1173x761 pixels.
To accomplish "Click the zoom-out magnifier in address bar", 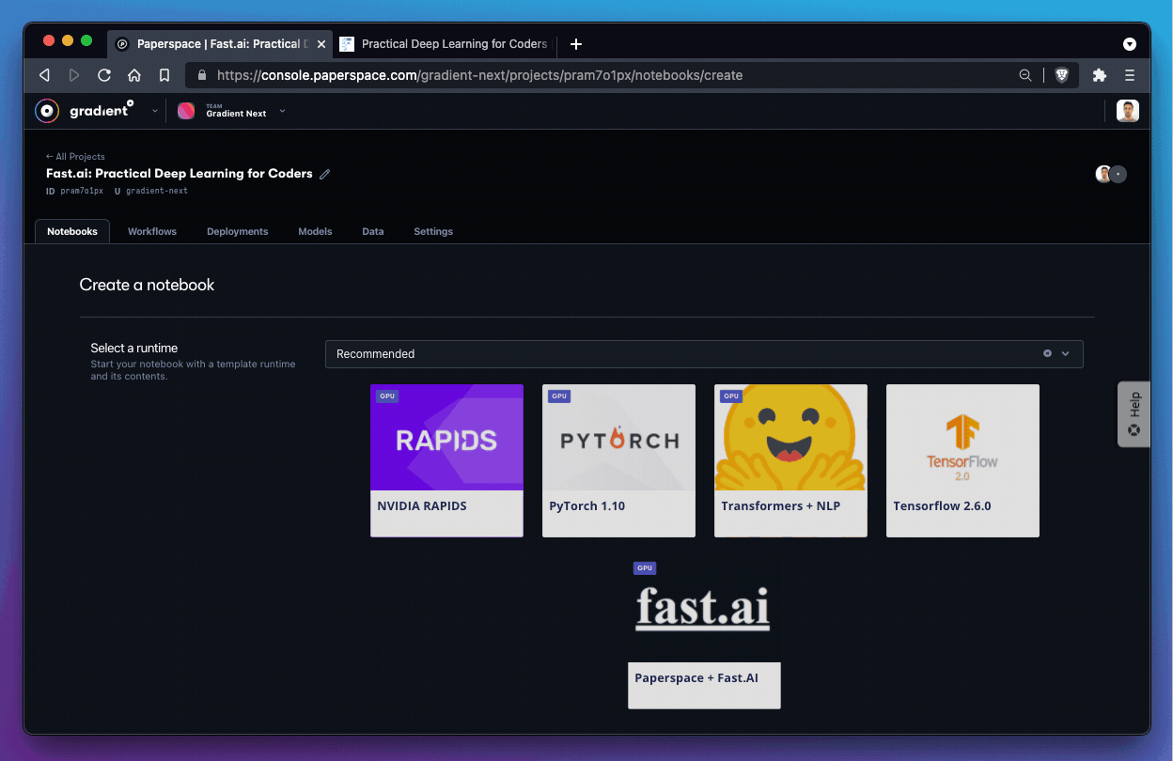I will 1025,75.
